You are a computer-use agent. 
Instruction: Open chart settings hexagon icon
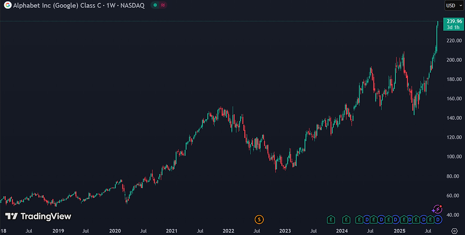(455, 231)
